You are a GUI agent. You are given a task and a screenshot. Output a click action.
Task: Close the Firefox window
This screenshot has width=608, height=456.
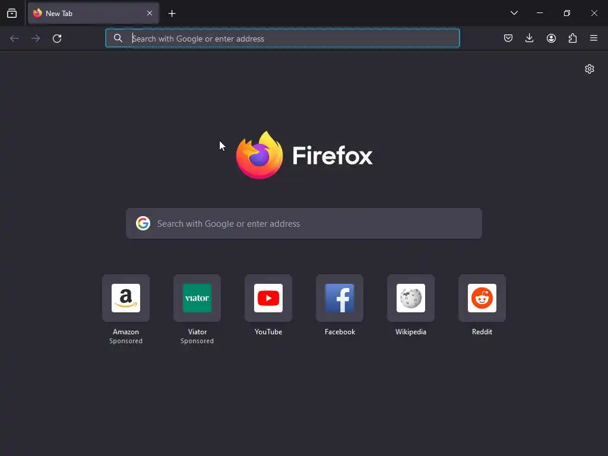594,13
